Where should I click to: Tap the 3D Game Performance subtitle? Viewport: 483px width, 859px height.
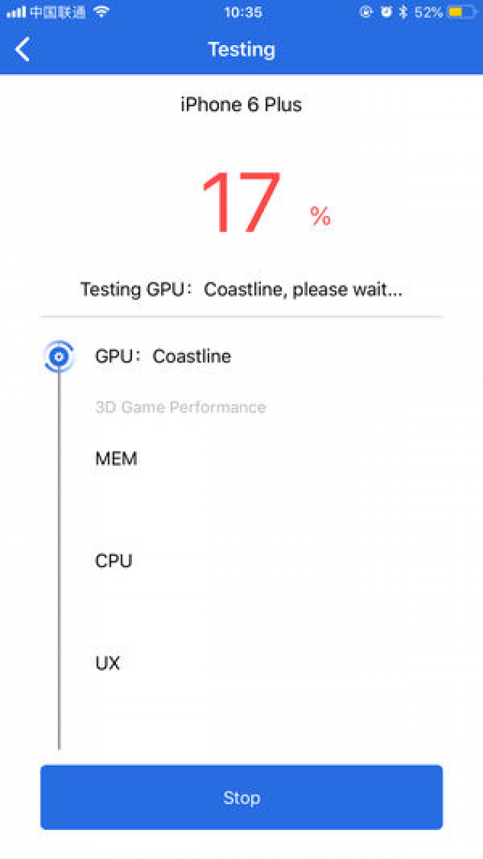click(180, 407)
